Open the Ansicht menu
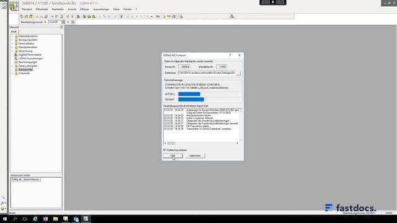This screenshot has height=223, width=397. (72, 9)
